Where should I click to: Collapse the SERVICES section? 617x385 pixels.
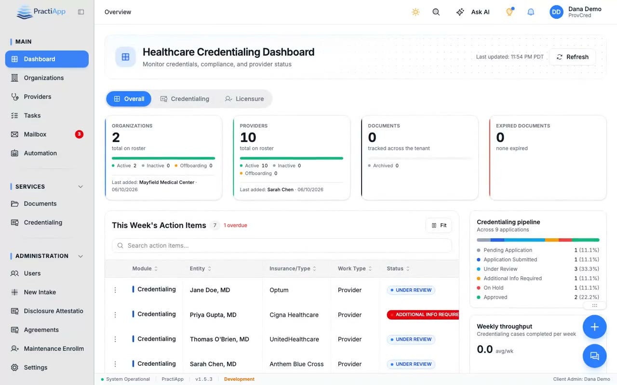(x=80, y=187)
